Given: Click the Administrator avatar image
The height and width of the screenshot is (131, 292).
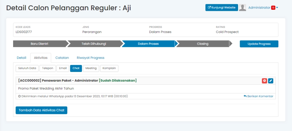Looking at the screenshot, I should point(242,8).
